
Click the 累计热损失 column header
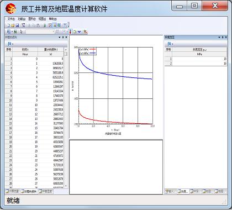tap(51, 50)
